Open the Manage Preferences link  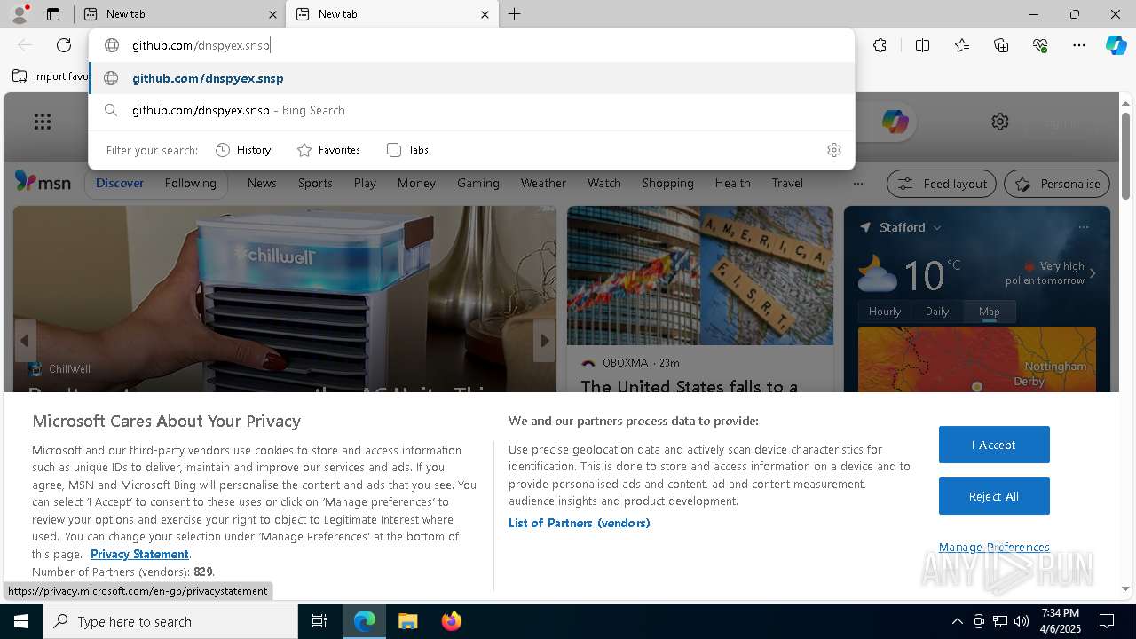click(994, 547)
